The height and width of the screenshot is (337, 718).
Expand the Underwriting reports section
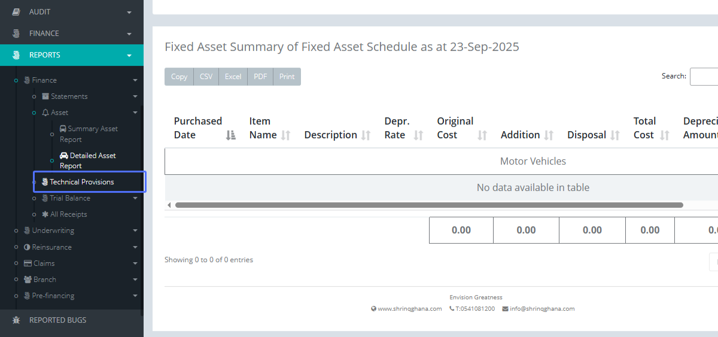point(53,230)
